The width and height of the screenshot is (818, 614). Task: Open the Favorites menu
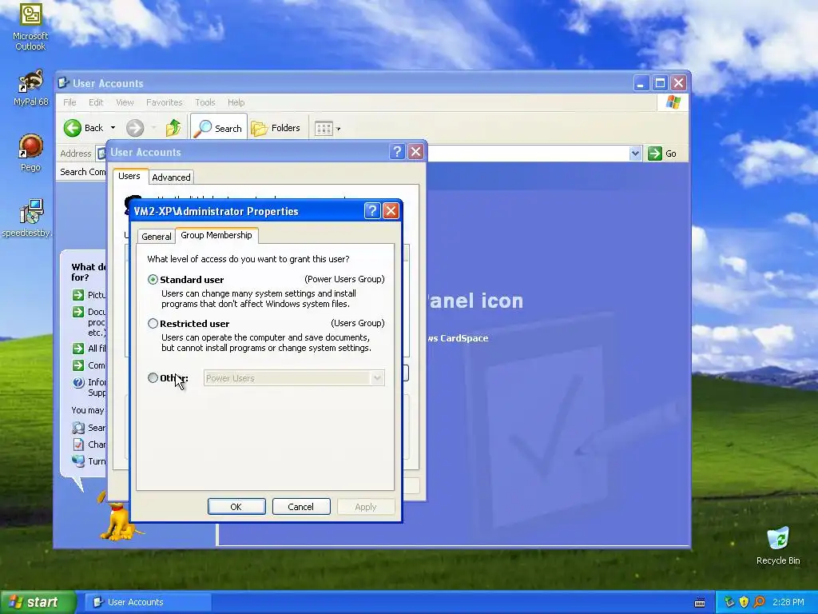165,102
